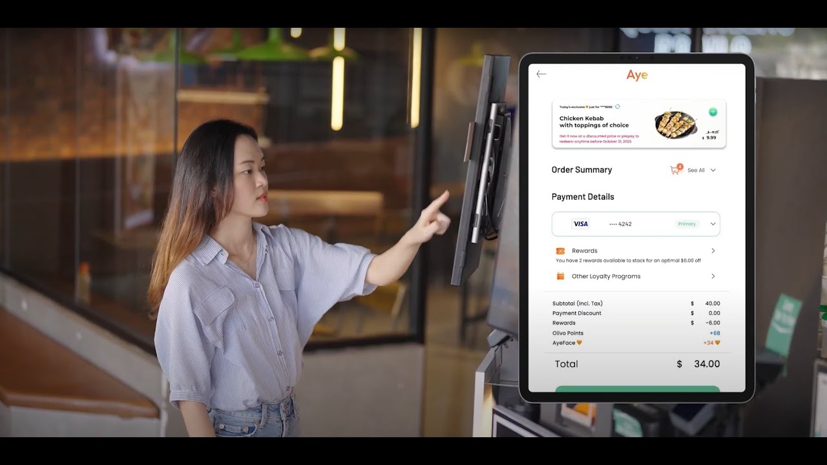The height and width of the screenshot is (465, 827).
Task: Click the chevron next to See All
Action: click(713, 170)
